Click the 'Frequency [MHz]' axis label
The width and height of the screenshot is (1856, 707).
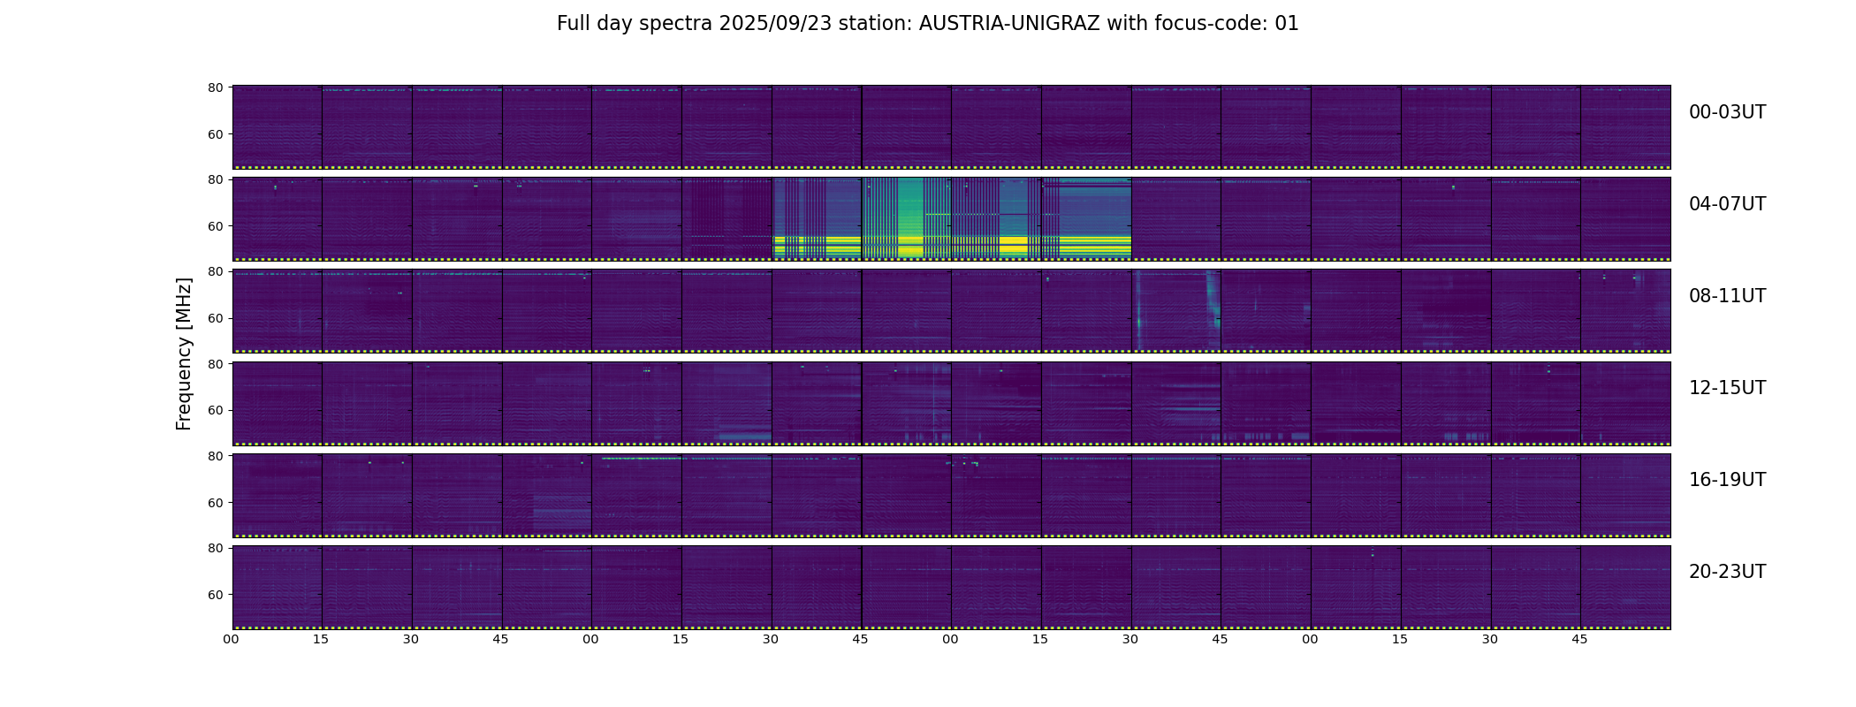coord(184,353)
